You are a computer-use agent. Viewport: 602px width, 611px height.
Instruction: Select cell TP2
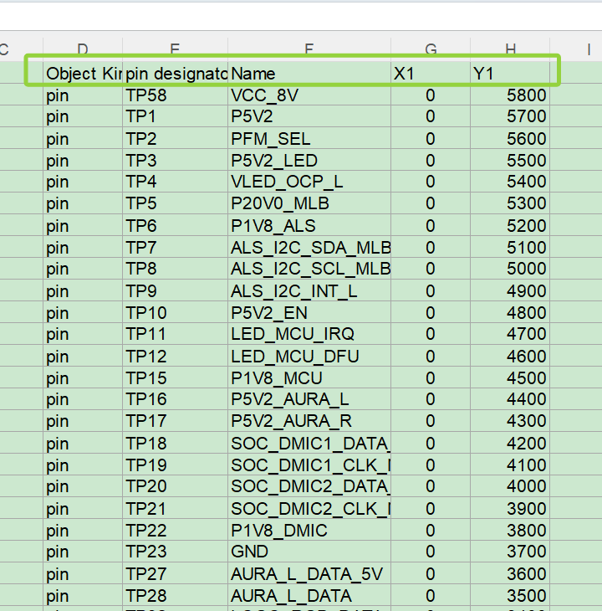[x=175, y=138]
